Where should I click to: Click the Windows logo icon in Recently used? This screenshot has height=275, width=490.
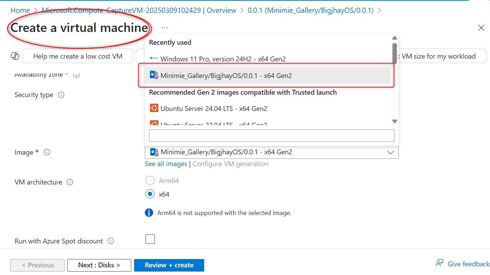(x=154, y=59)
